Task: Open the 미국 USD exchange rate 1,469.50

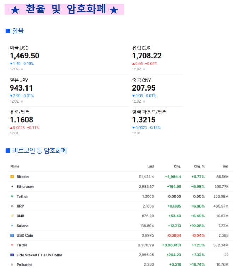Action: coord(25,56)
